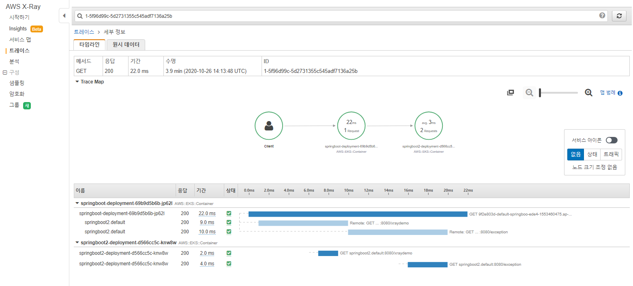Switch to the 타임라인 tab

pos(89,45)
